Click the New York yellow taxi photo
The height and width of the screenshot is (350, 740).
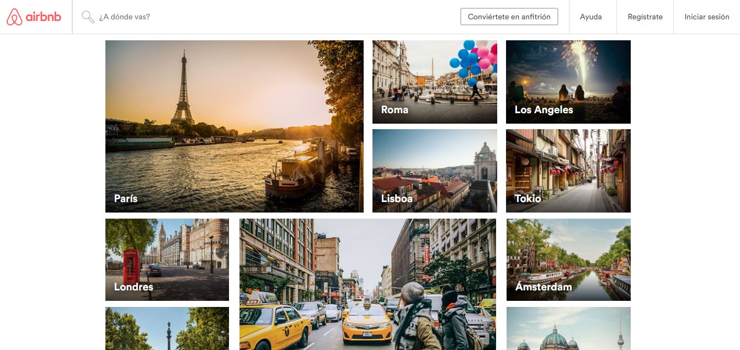coord(368,284)
